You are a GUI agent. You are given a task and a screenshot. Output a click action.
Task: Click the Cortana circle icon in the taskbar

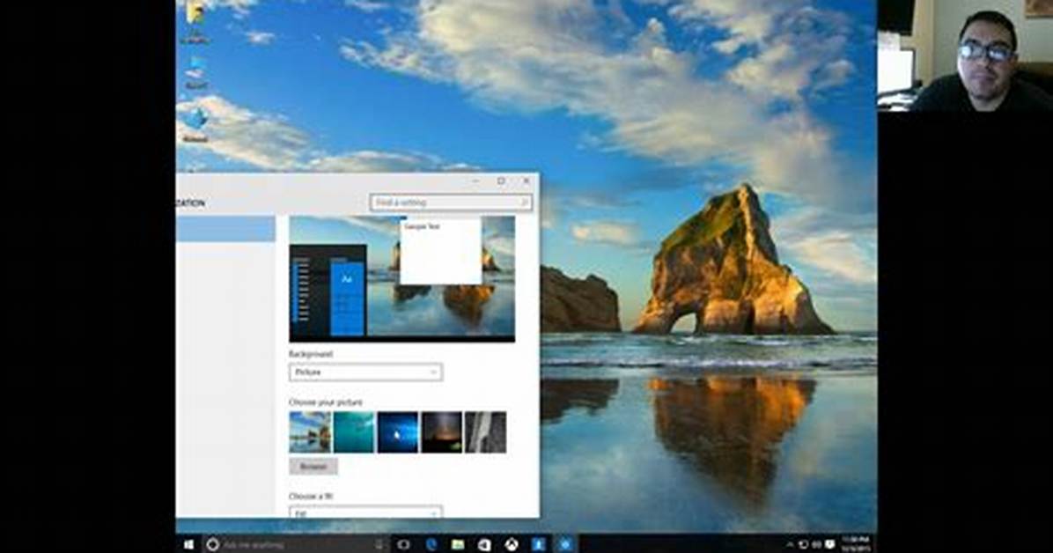212,544
